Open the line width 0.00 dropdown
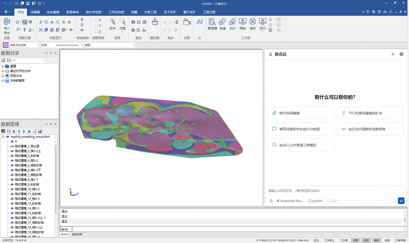Screen dimensions: 409x243 81,45
